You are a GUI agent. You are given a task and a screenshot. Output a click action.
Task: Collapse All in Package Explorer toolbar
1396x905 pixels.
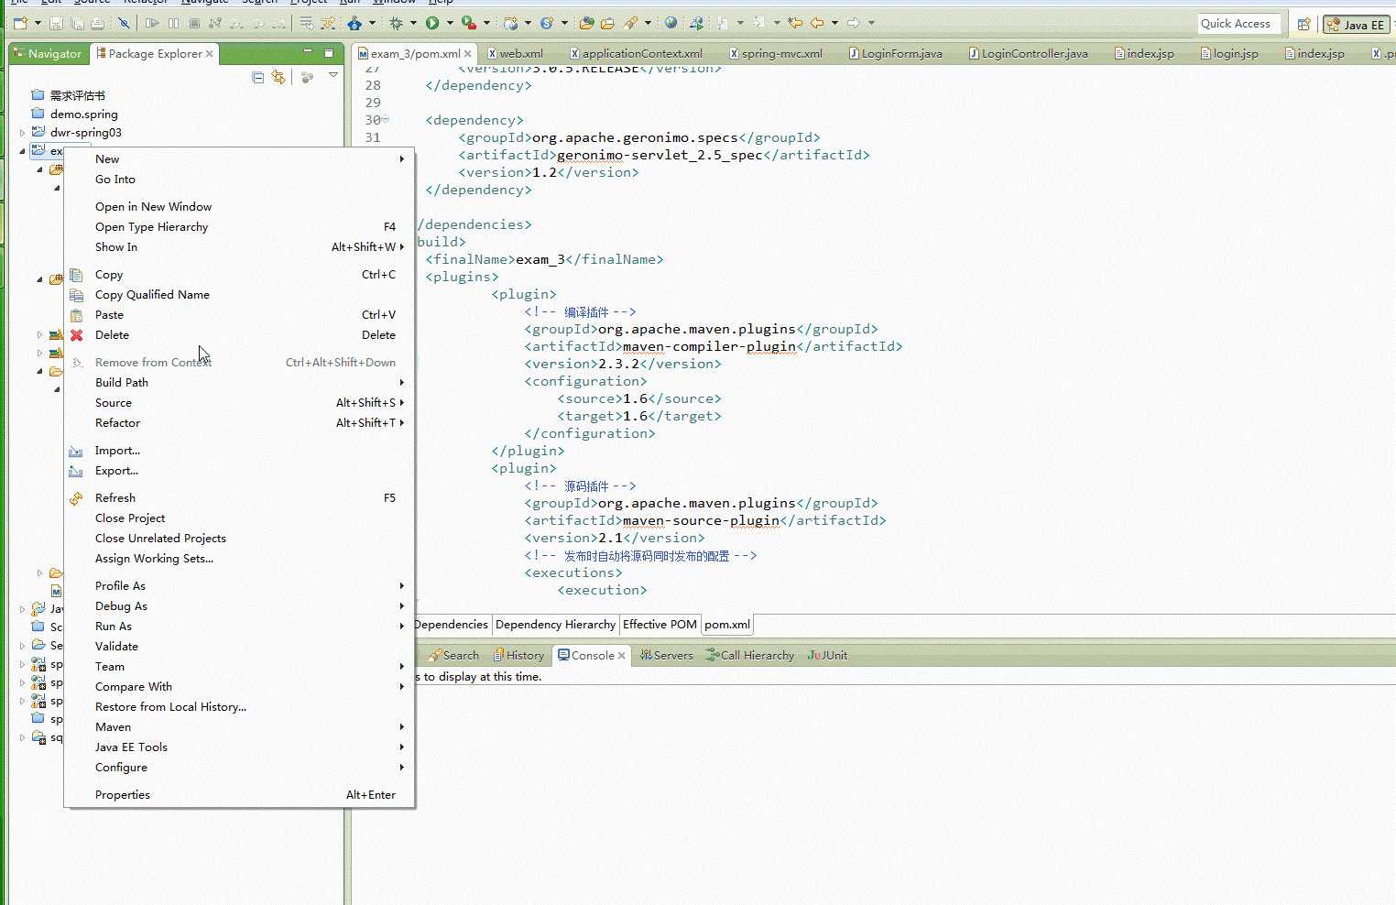coord(258,78)
